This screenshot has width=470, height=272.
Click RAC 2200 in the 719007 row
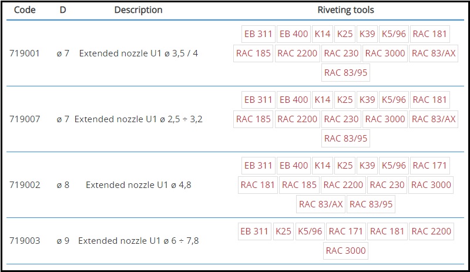(x=297, y=119)
